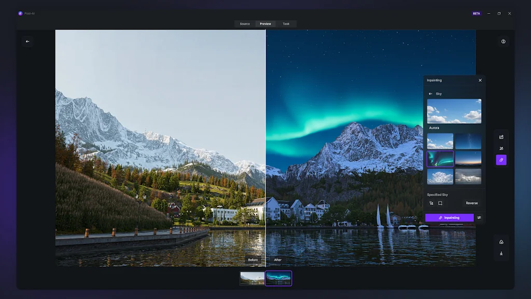Toggle the before/after compare icon

pyautogui.click(x=503, y=42)
